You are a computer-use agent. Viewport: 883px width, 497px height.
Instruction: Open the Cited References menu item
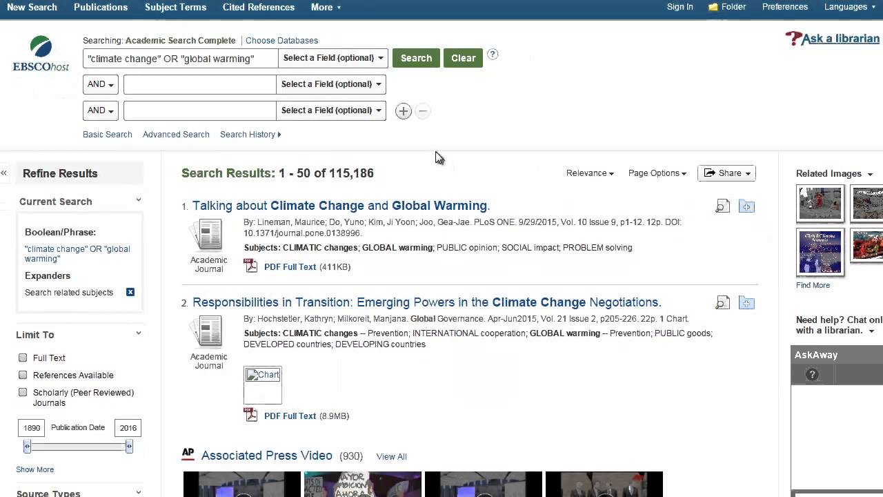259,7
